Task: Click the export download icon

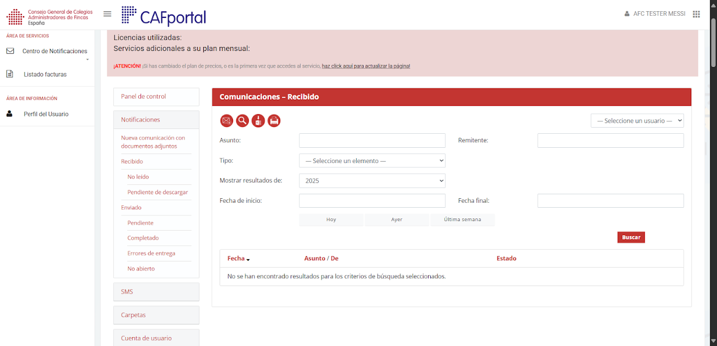Action: pyautogui.click(x=258, y=120)
